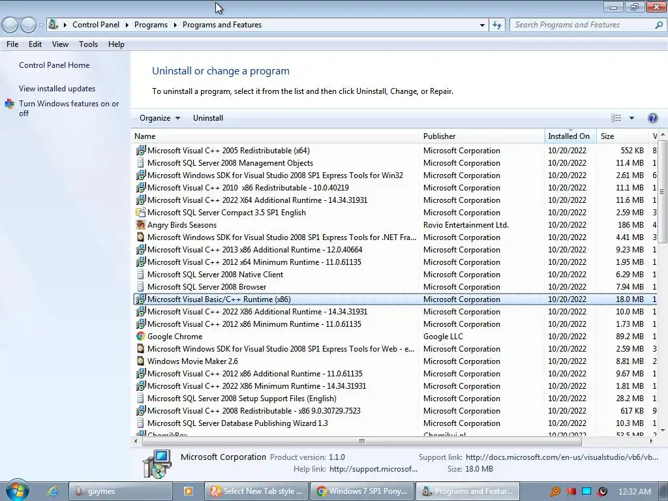Open the File menu
Screen dimensions: 668x501
12,44
